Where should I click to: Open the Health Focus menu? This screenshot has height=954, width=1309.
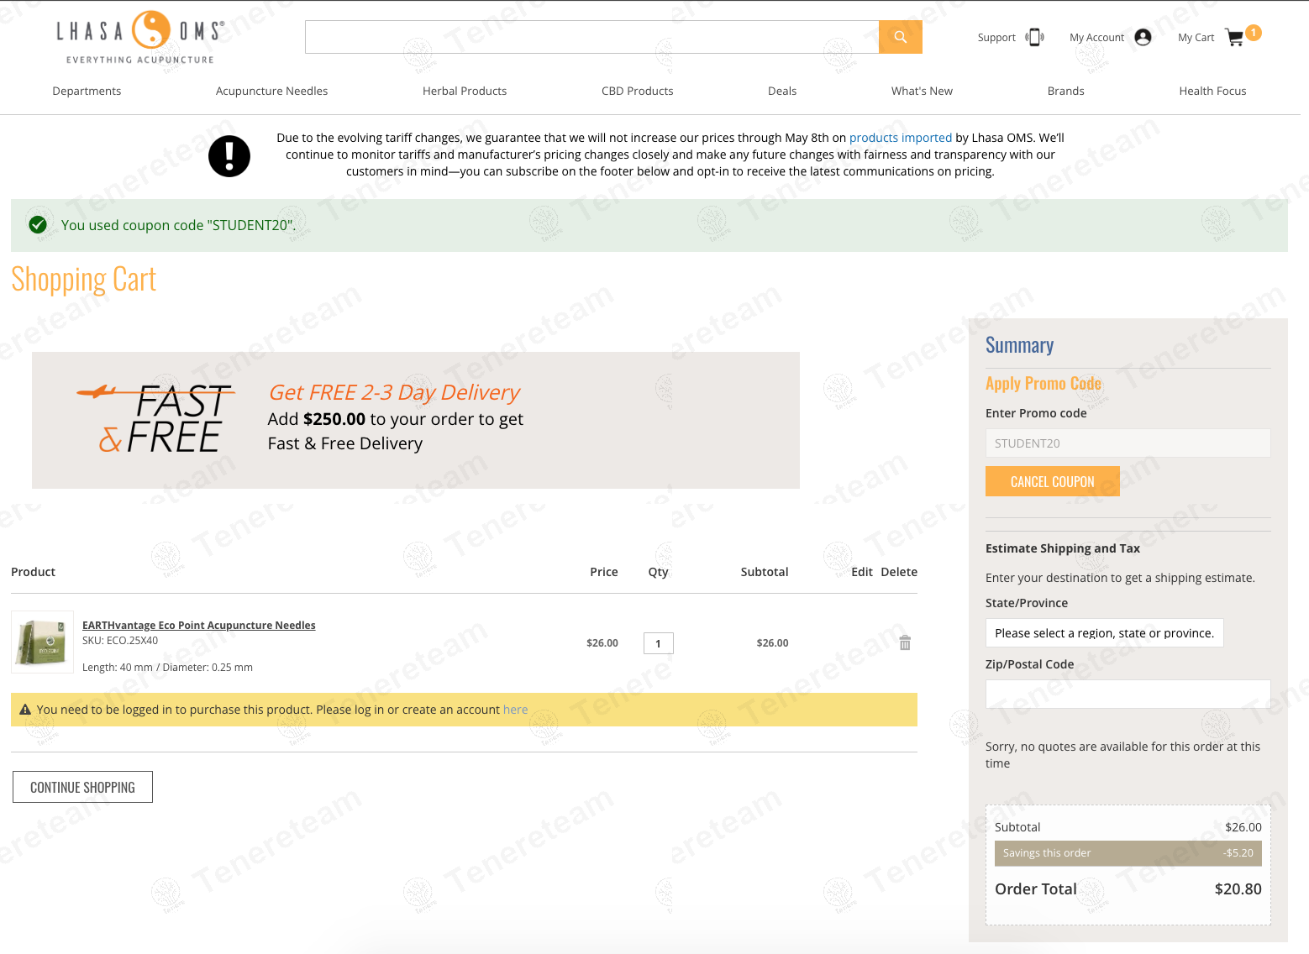click(1212, 91)
